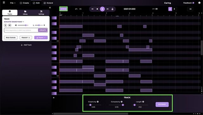Image resolution: width=203 pixels, height=115 pixels.
Task: Click the Complexity info icon
Action: 121,102
